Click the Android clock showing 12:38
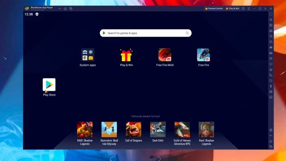Viewport: 286px width, 161px height. 29,14
